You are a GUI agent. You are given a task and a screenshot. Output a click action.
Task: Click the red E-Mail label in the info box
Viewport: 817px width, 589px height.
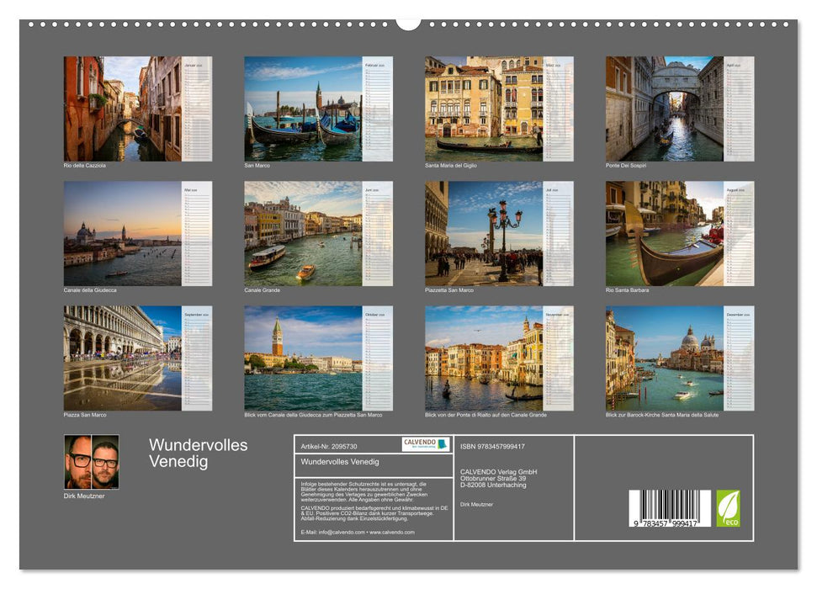(x=308, y=532)
